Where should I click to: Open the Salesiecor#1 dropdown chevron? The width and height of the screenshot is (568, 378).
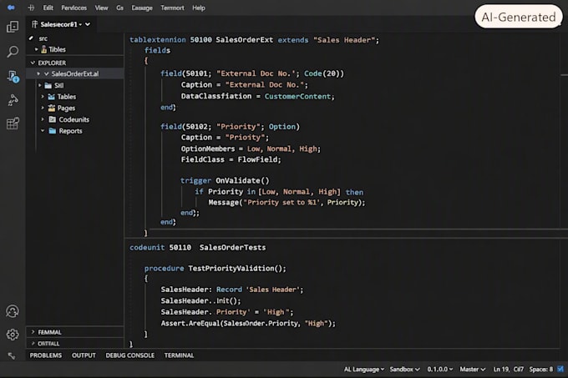[x=88, y=24]
